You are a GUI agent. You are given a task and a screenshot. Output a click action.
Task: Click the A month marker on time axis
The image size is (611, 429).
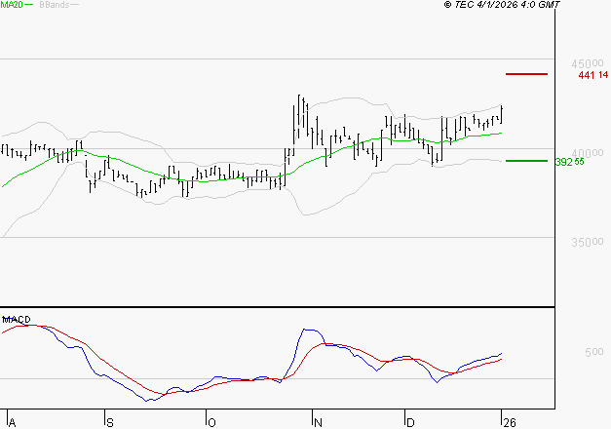[12, 423]
